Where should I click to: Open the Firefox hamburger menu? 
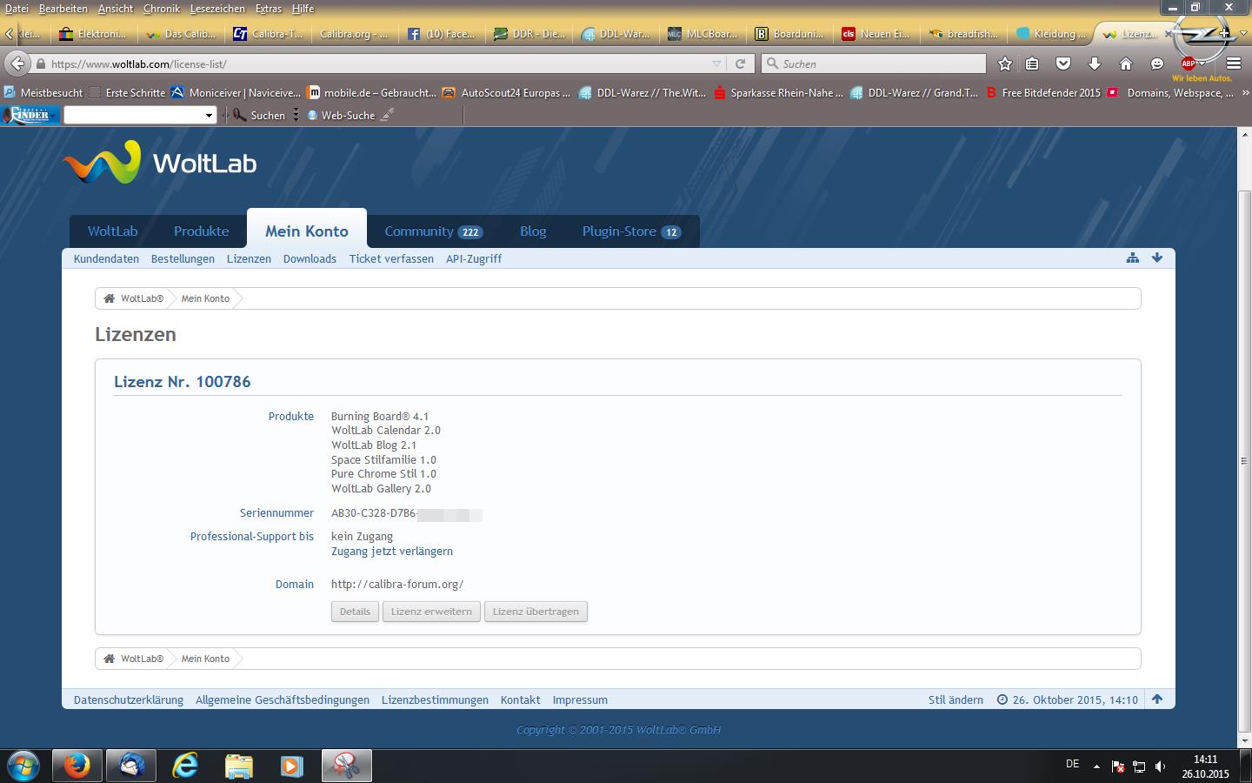pyautogui.click(x=1233, y=64)
